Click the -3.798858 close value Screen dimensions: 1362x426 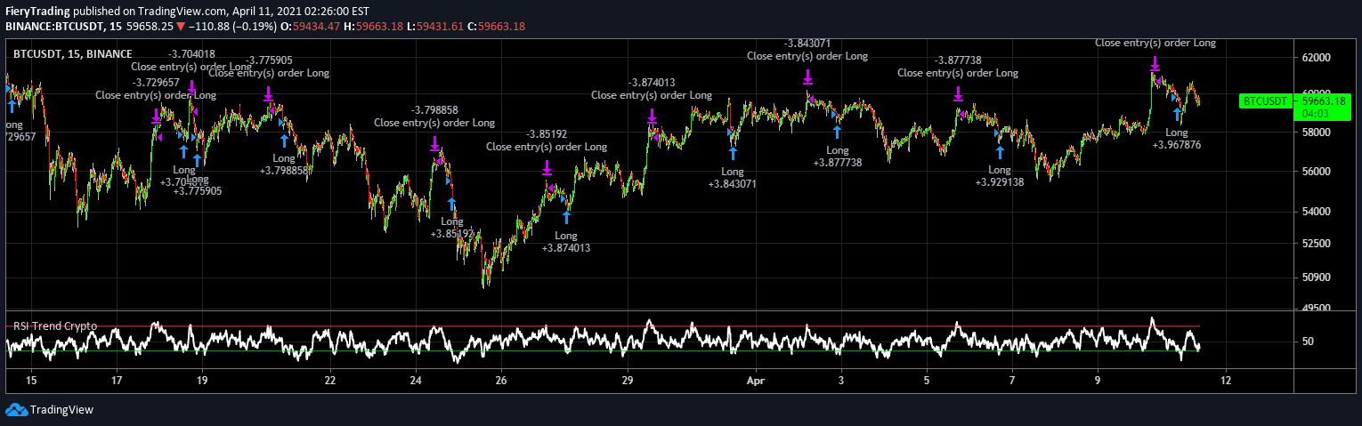click(x=434, y=110)
